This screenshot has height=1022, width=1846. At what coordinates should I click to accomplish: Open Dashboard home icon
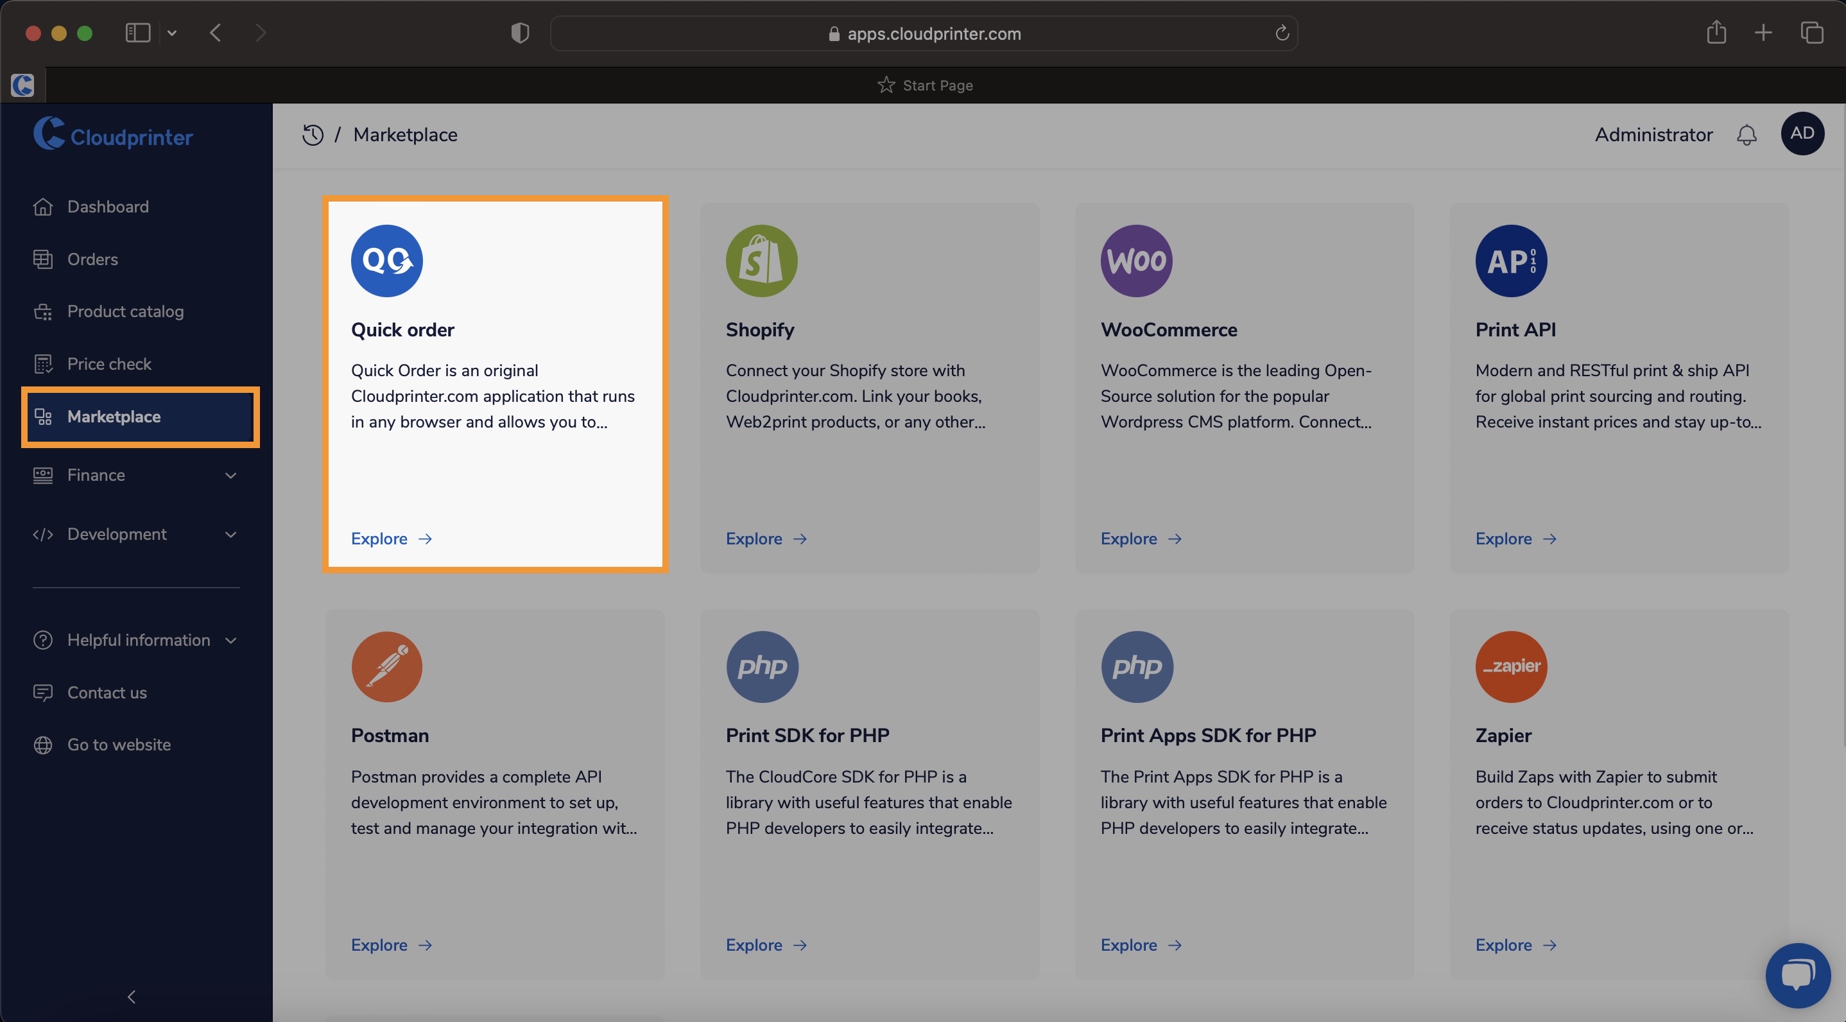click(x=43, y=207)
